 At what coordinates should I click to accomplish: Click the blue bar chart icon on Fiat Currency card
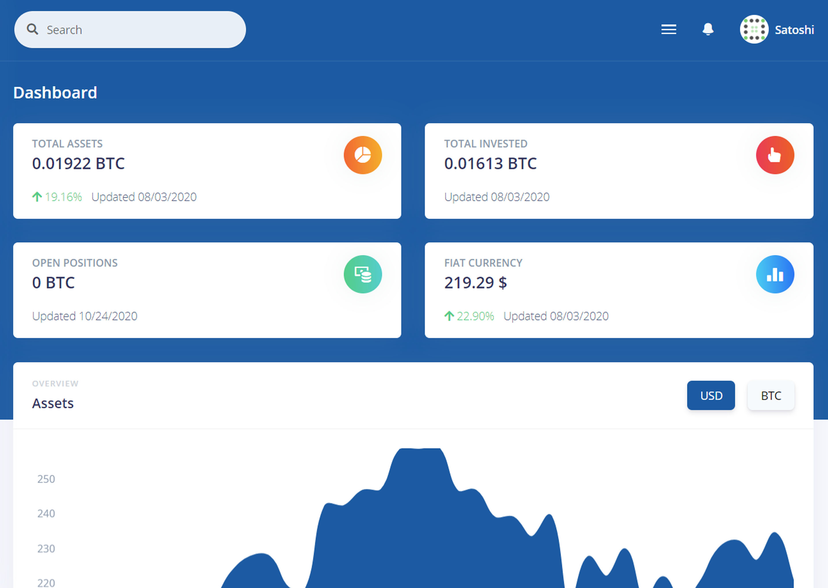[x=775, y=274]
